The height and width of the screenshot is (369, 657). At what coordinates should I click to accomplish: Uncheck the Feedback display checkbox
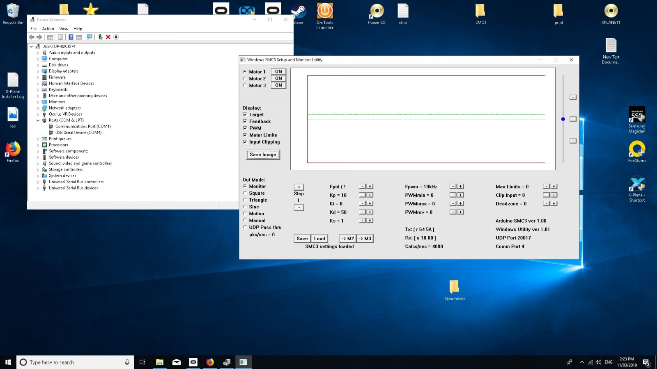click(245, 121)
